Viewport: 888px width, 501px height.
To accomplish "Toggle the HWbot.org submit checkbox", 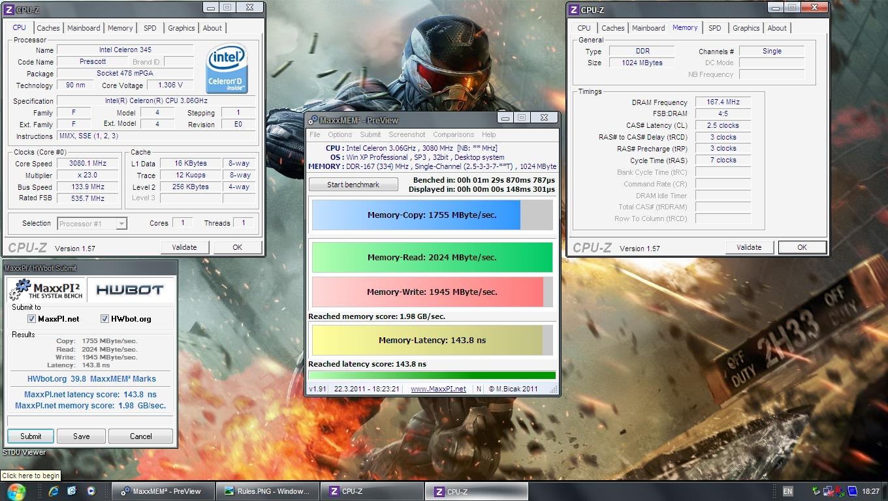I will coord(104,319).
